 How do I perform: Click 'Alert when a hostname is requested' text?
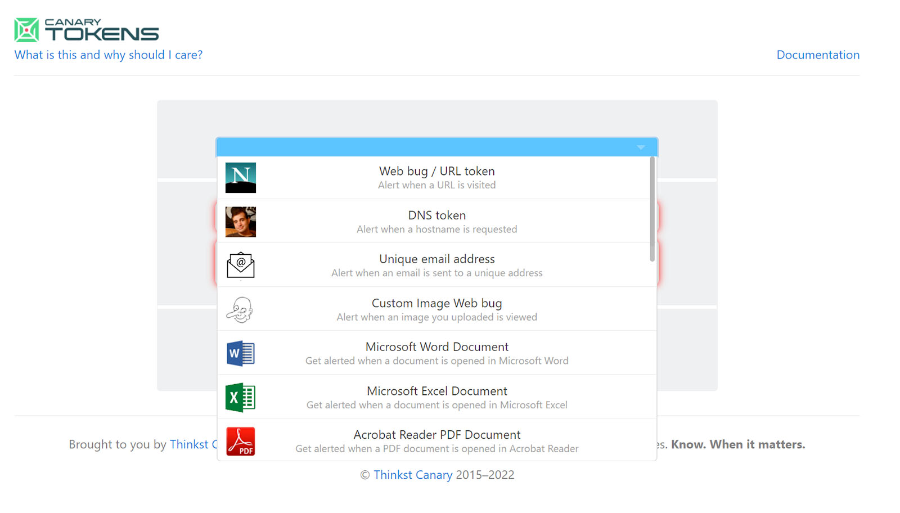(437, 229)
